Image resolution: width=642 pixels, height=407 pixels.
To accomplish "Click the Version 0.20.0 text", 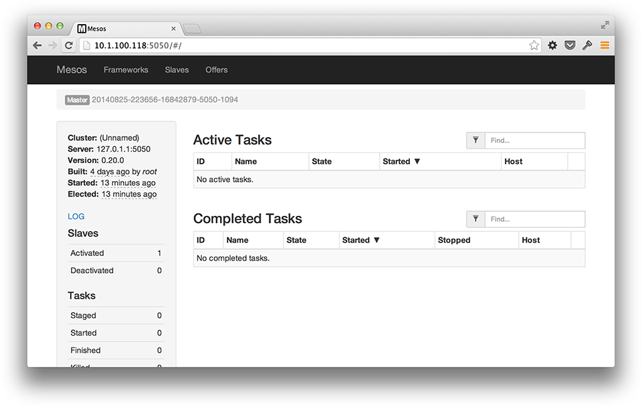I will tap(112, 160).
